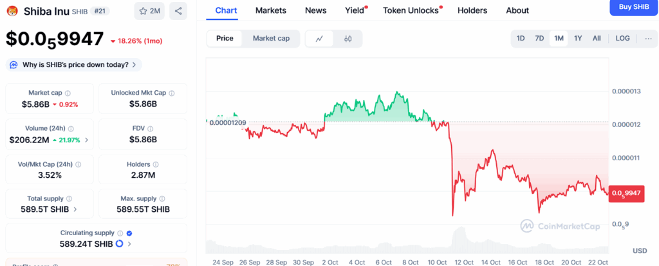The height and width of the screenshot is (266, 659).
Task: Click Market cap info icon
Action: [68, 93]
